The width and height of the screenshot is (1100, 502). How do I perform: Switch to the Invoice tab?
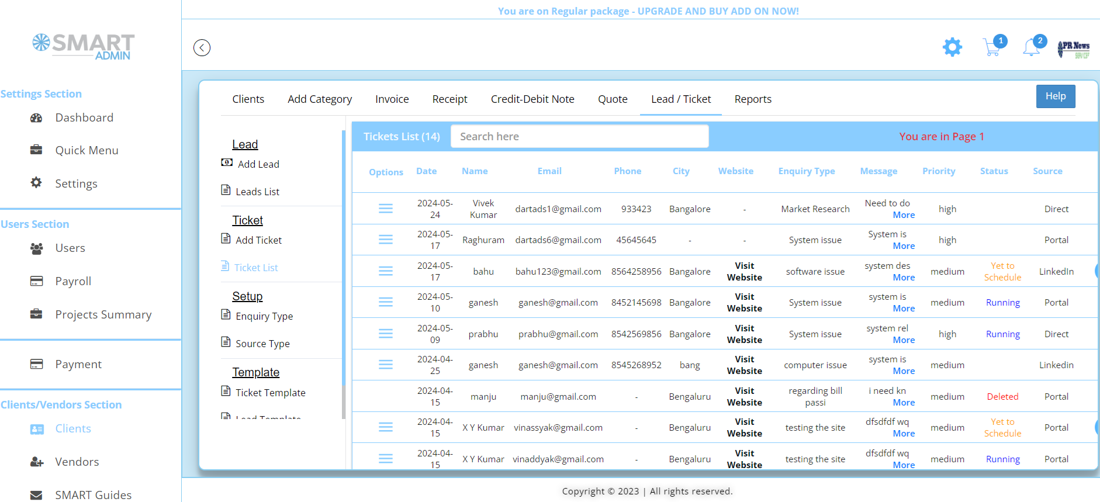[x=392, y=99]
